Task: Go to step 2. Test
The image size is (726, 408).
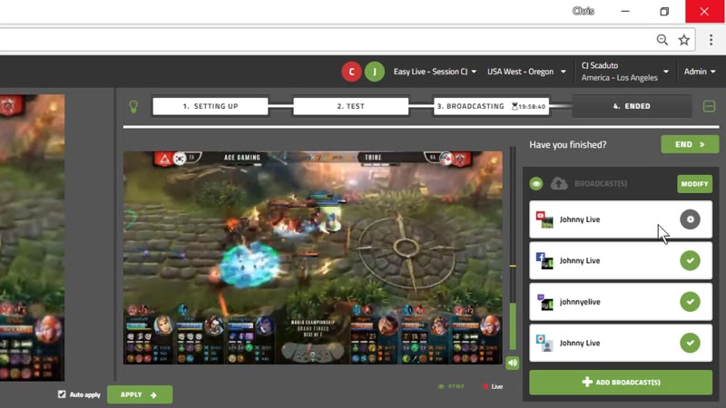Action: coord(351,106)
